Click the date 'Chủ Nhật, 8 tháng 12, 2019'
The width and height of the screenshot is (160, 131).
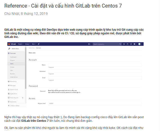pyautogui.click(x=26, y=14)
